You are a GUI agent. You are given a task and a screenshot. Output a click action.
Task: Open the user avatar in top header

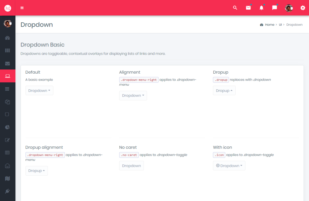289,8
